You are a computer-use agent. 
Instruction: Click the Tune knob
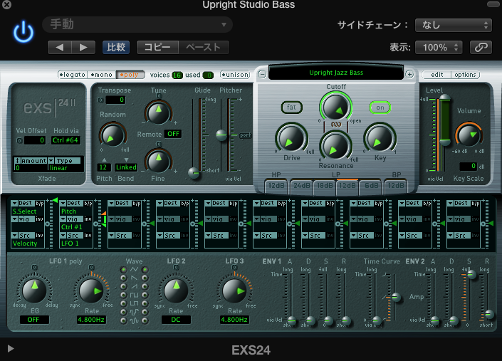158,113
